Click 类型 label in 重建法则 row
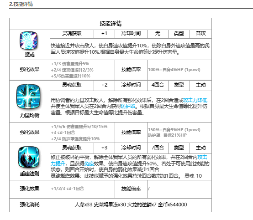The width and height of the screenshot is (253, 220). [179, 148]
